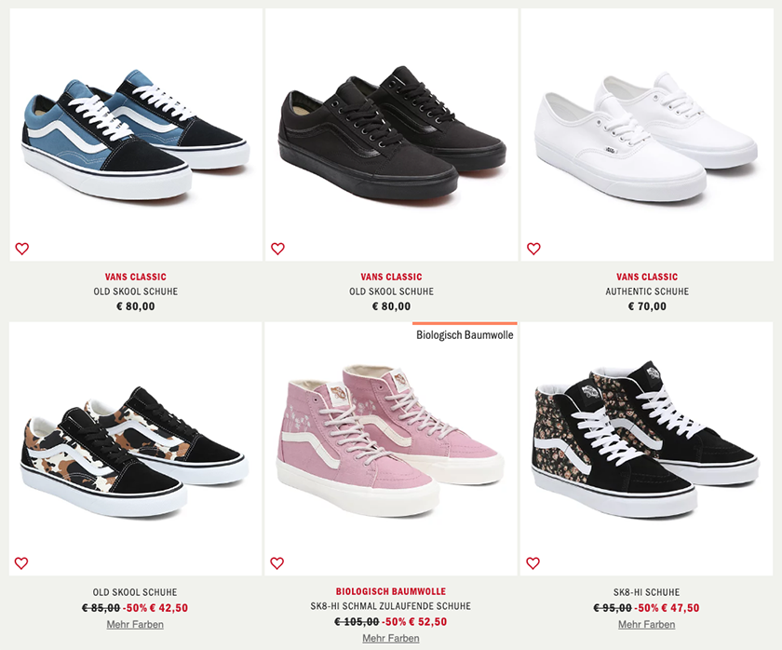The width and height of the screenshot is (782, 650).
Task: Open white Authentic shoe photo
Action: pos(647,135)
